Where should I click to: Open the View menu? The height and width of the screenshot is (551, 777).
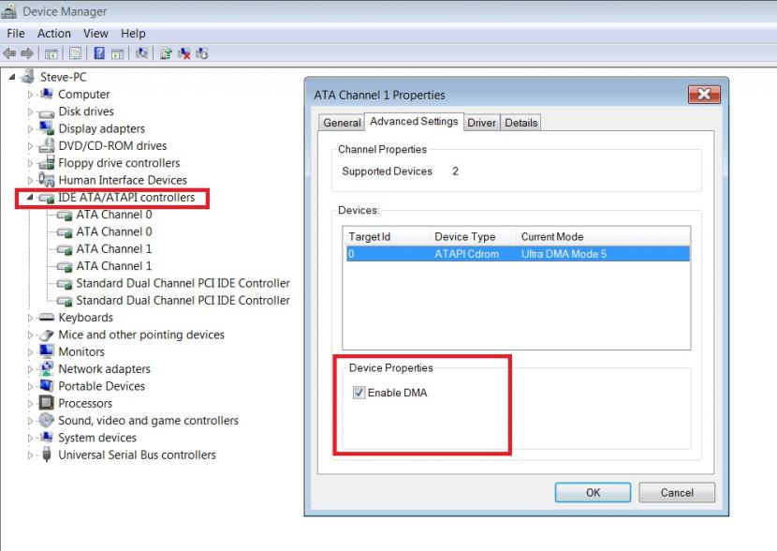[95, 33]
